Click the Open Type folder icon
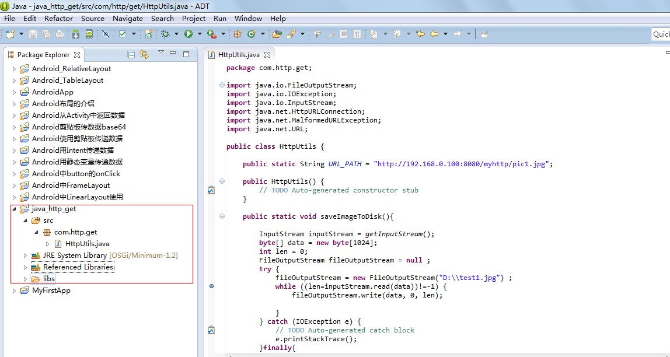The image size is (670, 357). coord(277,34)
